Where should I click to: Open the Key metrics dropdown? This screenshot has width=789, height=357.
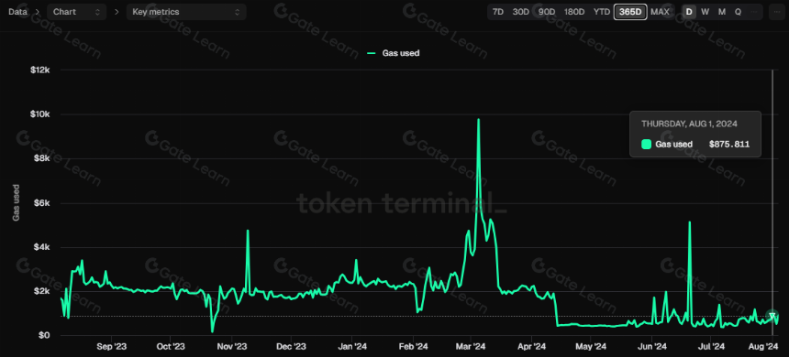(x=186, y=12)
